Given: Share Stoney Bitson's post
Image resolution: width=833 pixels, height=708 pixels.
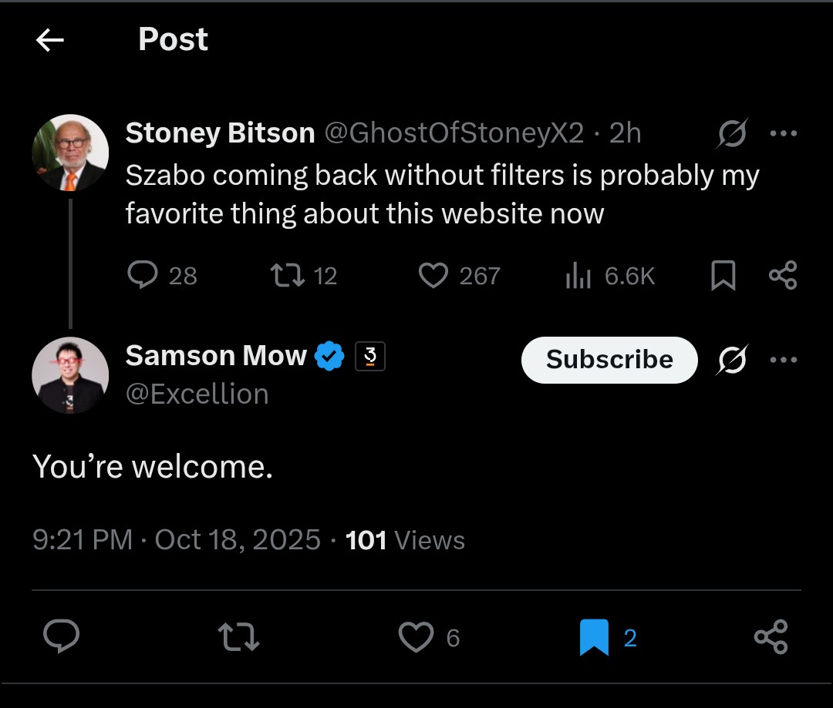Looking at the screenshot, I should click(x=783, y=276).
